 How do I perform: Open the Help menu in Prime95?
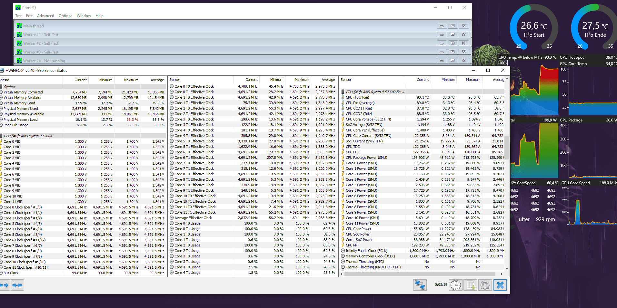[x=99, y=16]
